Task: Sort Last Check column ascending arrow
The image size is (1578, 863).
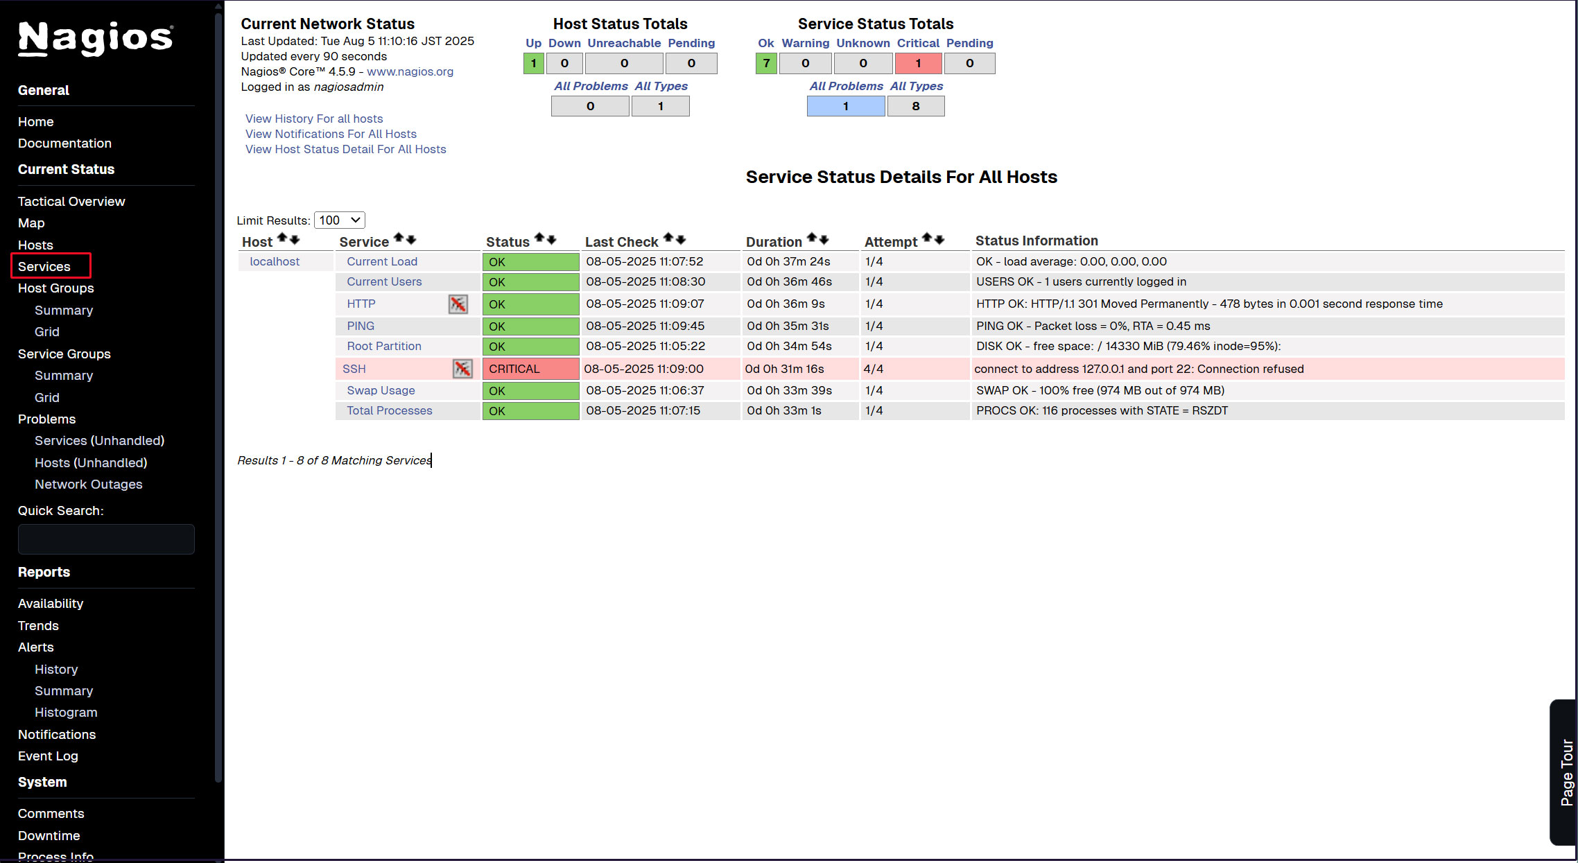Action: click(x=668, y=238)
